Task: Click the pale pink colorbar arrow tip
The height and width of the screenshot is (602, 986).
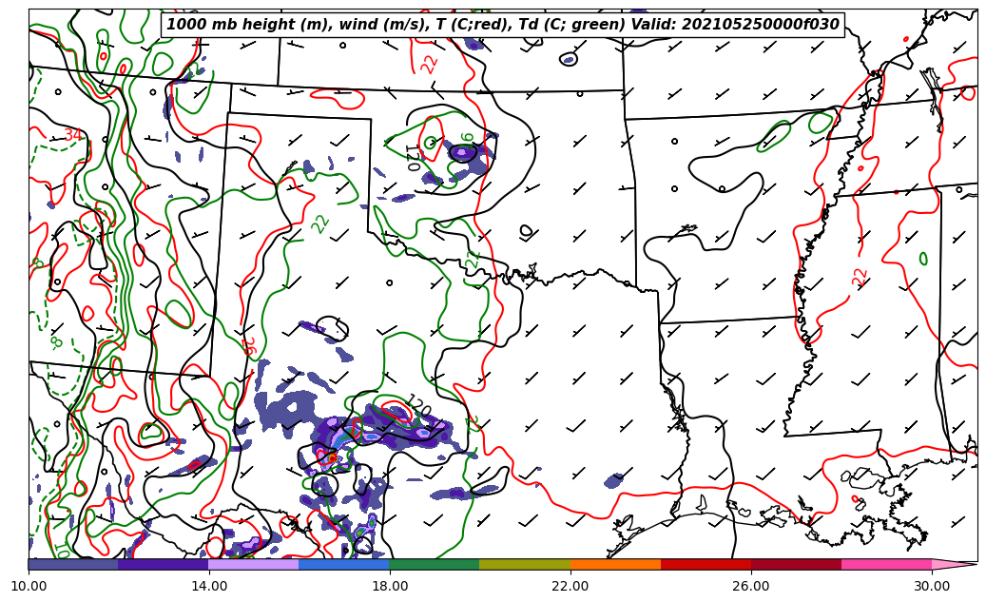Action: pyautogui.click(x=954, y=564)
